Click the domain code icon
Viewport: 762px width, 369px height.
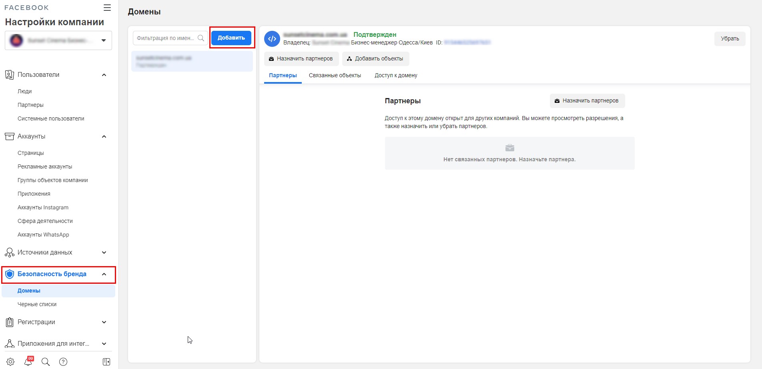click(x=272, y=39)
